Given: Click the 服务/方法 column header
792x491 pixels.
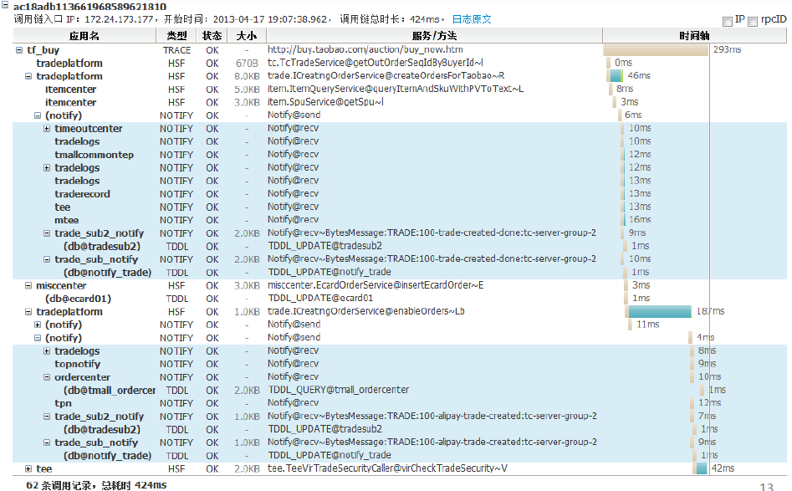Looking at the screenshot, I should 434,35.
